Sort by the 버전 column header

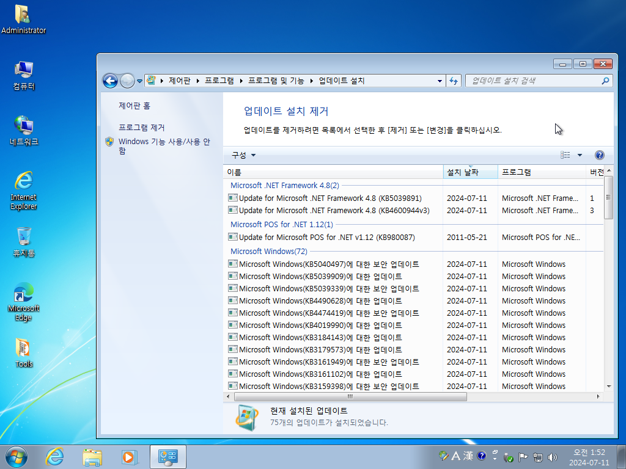595,172
